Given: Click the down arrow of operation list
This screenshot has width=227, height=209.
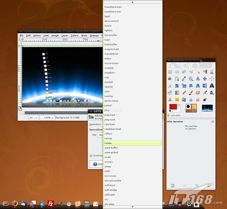Looking at the screenshot, I should click(133, 207).
